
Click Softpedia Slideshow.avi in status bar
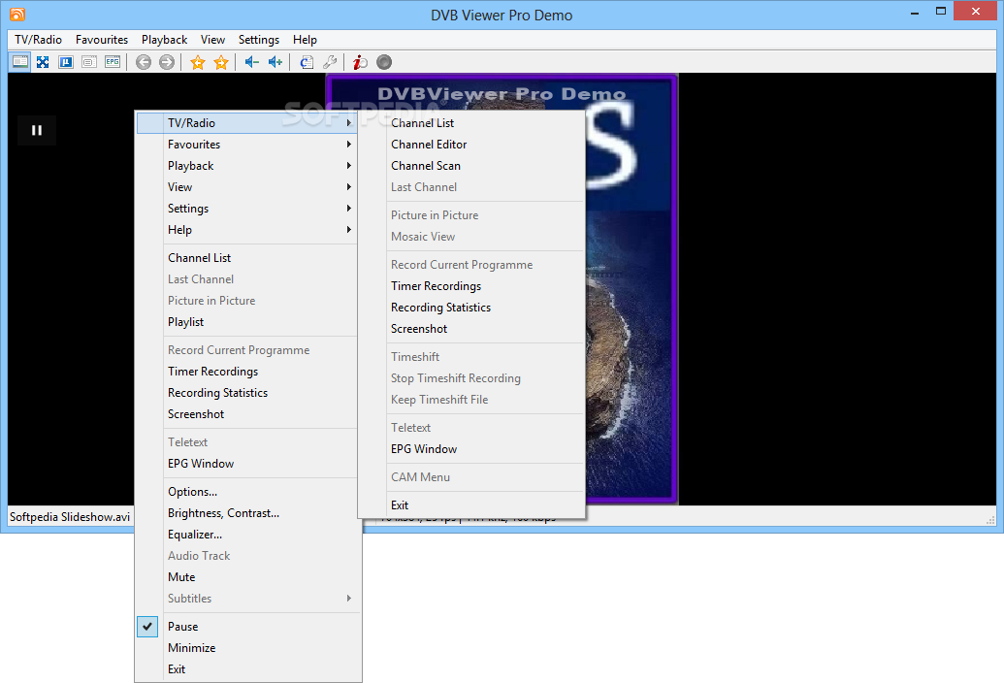70,517
